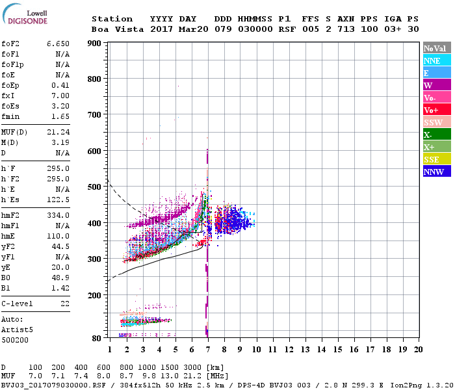Click the D 3000 km table value

pos(192,368)
